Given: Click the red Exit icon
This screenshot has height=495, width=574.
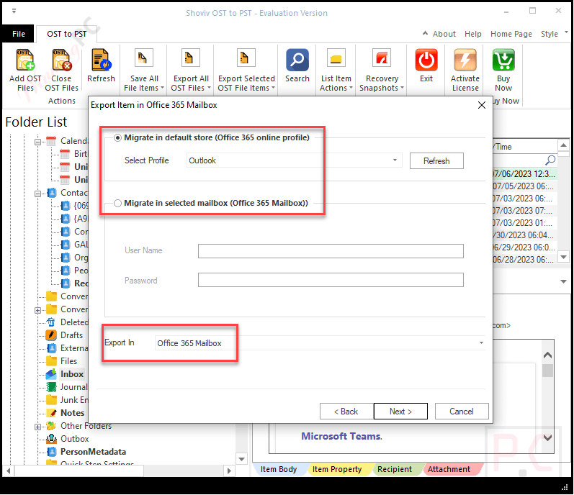Looking at the screenshot, I should [426, 60].
